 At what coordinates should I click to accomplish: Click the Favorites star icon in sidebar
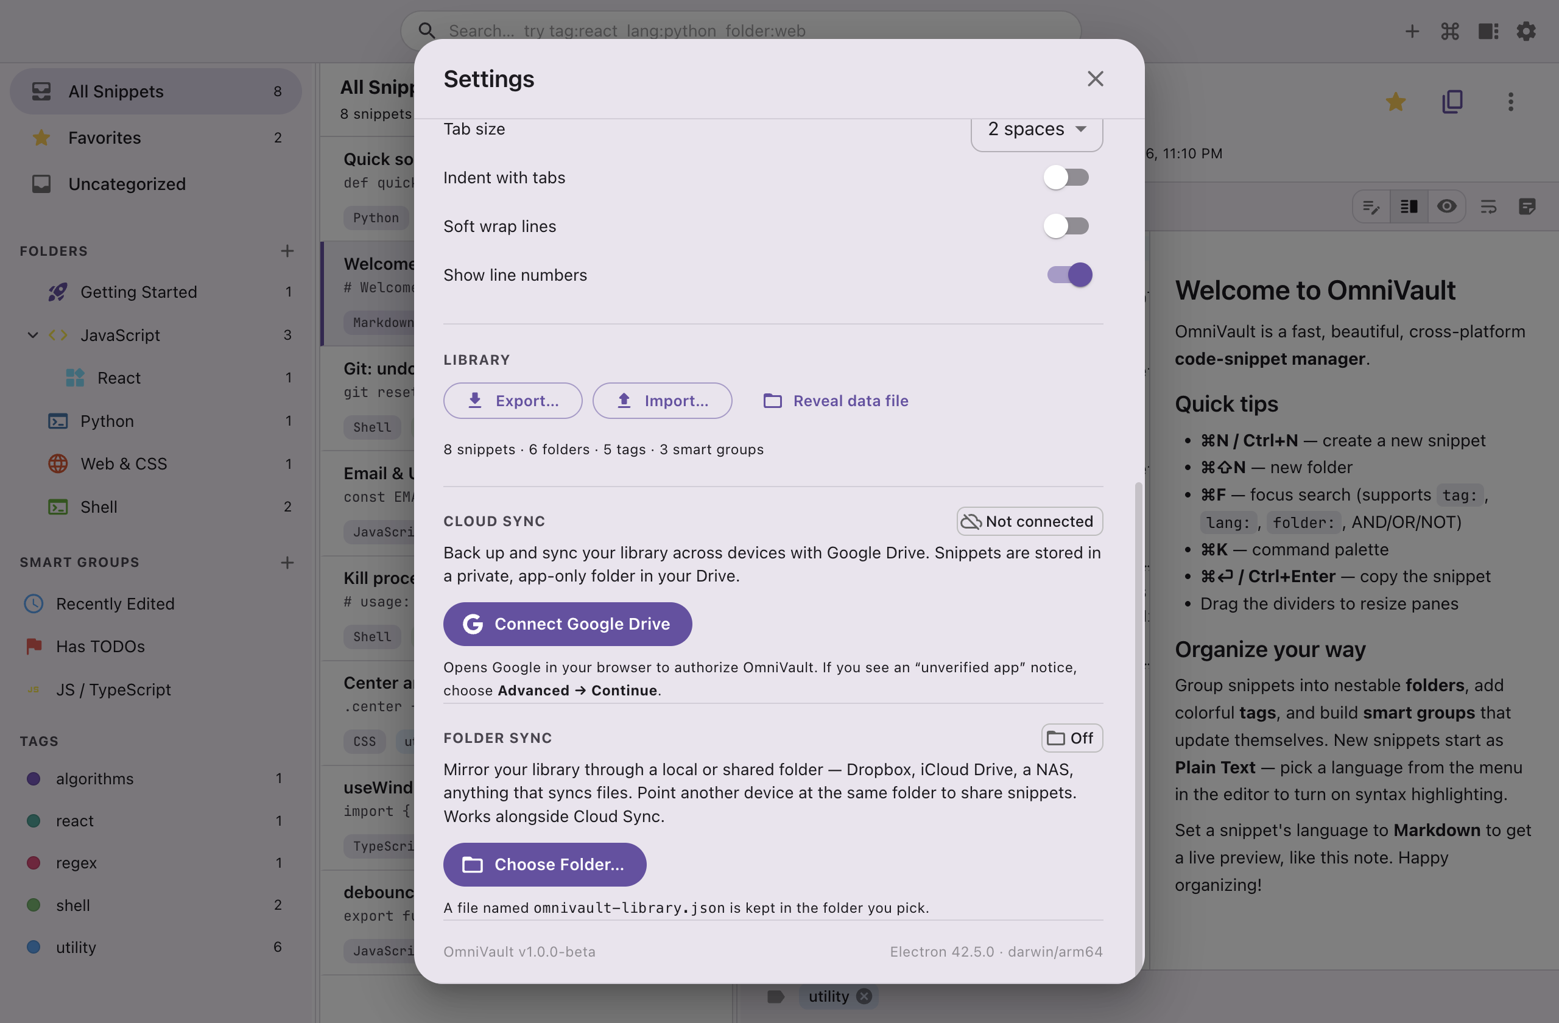click(x=41, y=138)
